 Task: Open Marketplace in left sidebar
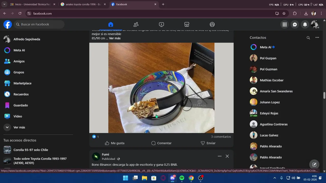(x=38, y=83)
